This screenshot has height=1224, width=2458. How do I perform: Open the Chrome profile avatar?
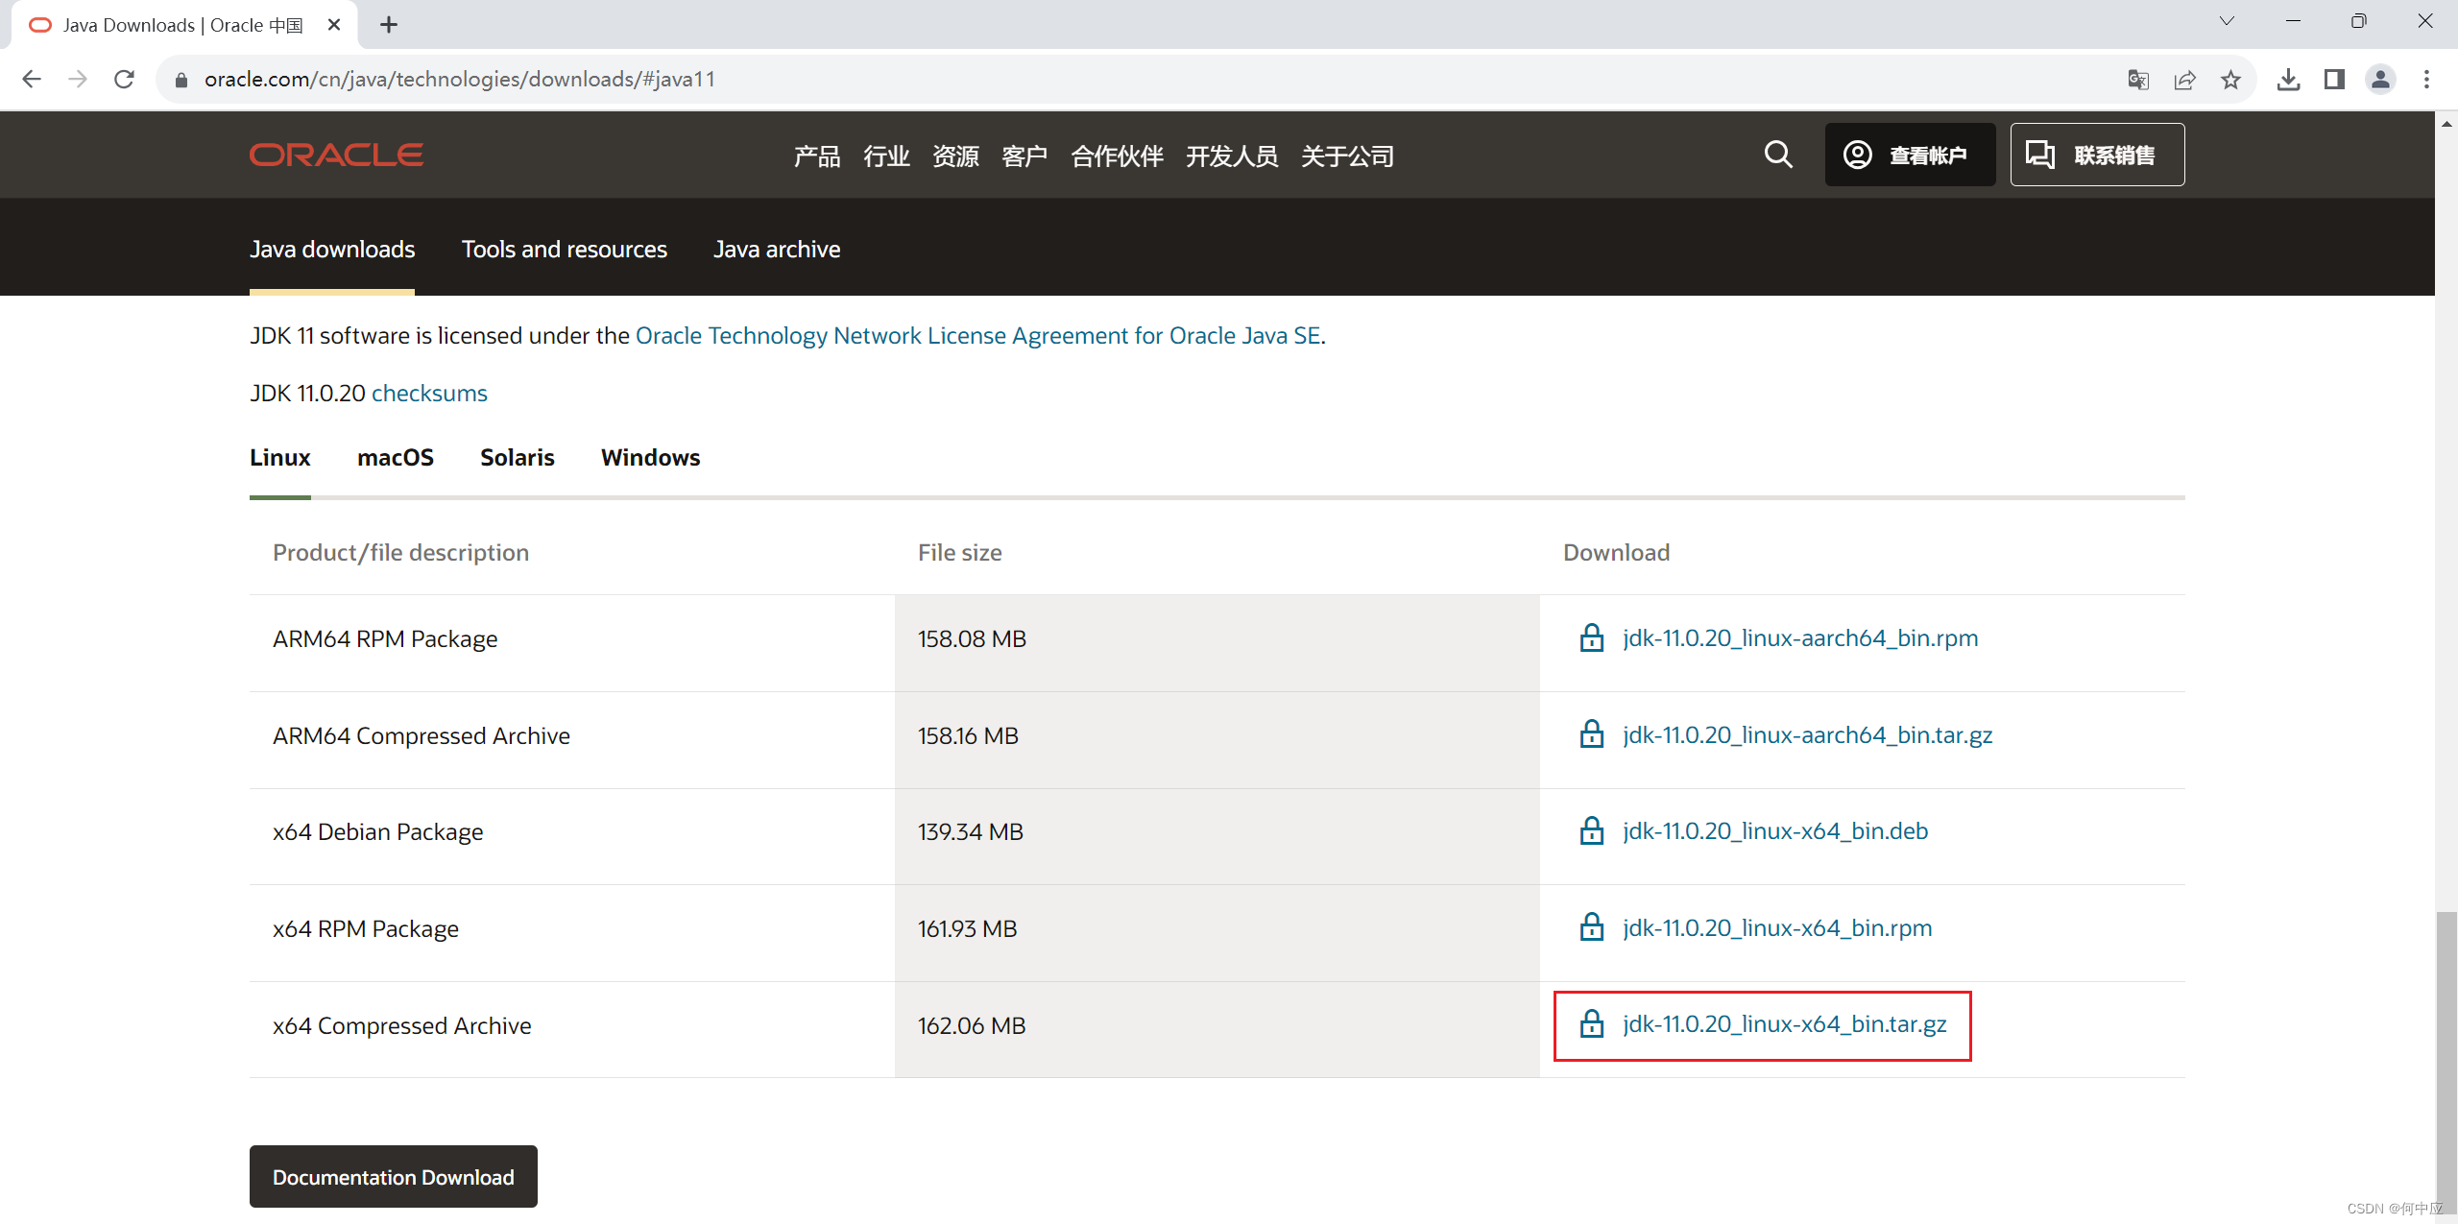[x=2380, y=80]
